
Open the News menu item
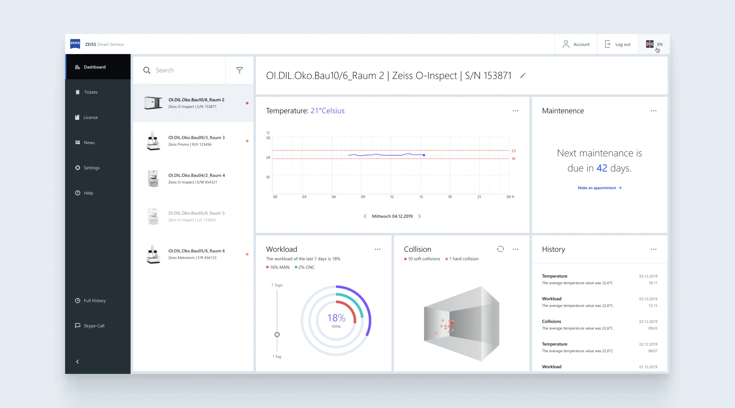(89, 143)
